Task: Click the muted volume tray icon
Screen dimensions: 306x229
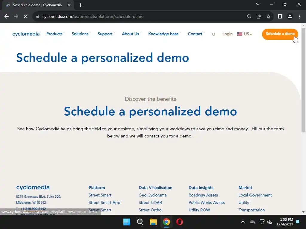Action: tap(270, 222)
